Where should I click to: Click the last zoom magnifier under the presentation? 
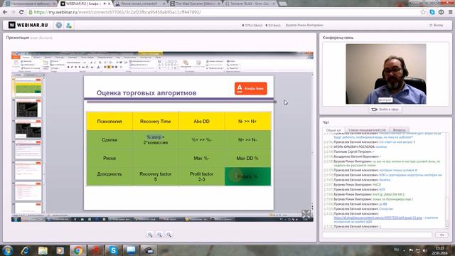click(x=169, y=235)
